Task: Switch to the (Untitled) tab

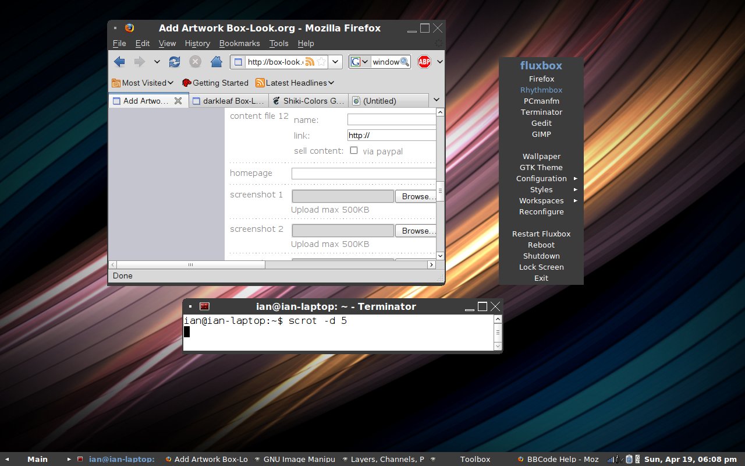Action: click(x=388, y=101)
